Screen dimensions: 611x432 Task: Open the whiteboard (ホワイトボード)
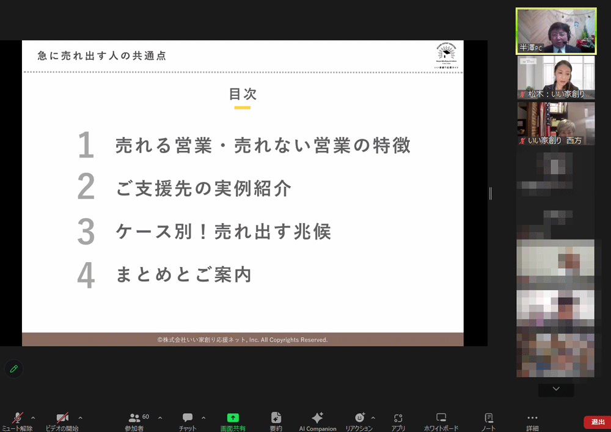pyautogui.click(x=441, y=419)
